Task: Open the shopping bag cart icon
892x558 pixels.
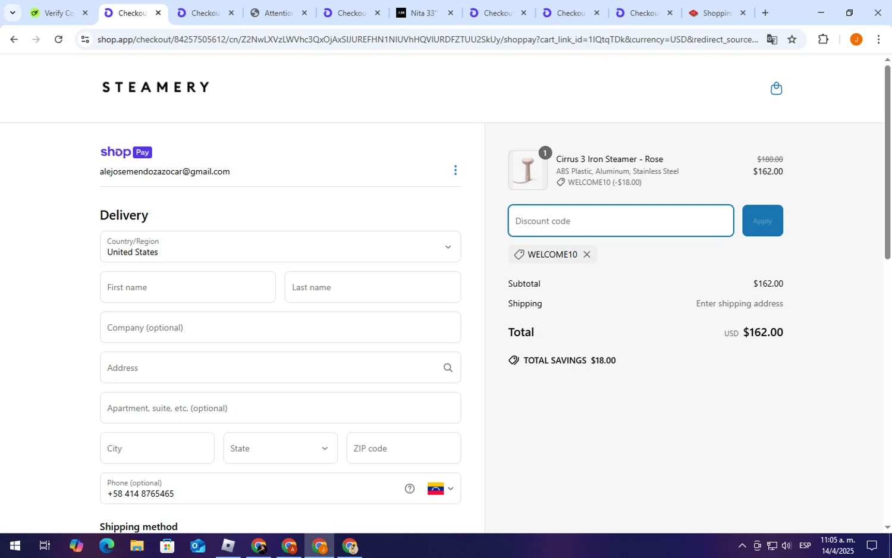Action: 776,88
